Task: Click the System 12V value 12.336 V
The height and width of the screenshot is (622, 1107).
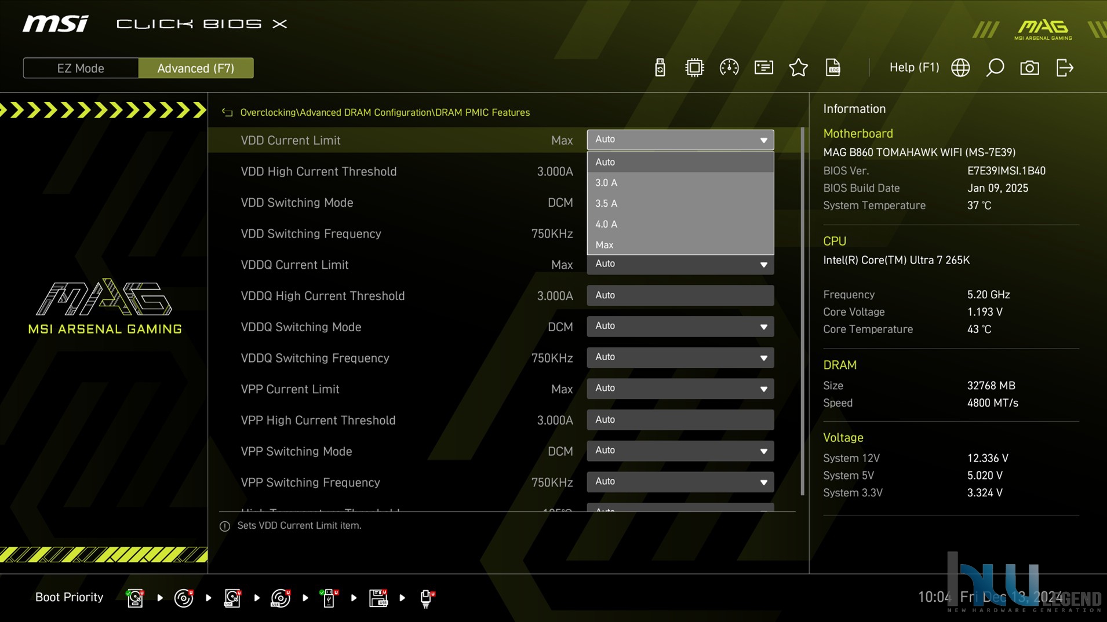Action: click(988, 458)
